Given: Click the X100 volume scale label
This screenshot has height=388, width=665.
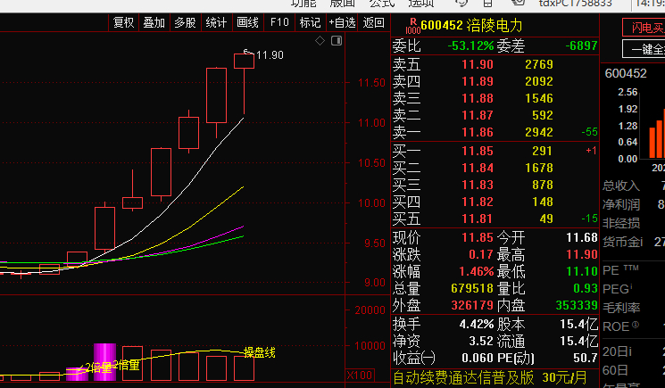Looking at the screenshot, I should click(x=359, y=376).
